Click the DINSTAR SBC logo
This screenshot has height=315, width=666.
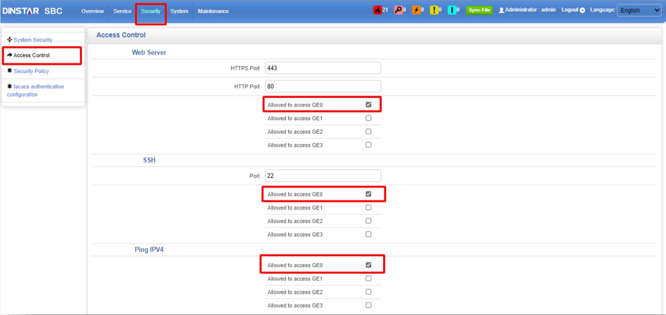point(33,11)
